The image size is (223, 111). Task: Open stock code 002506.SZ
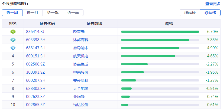(x=35, y=64)
